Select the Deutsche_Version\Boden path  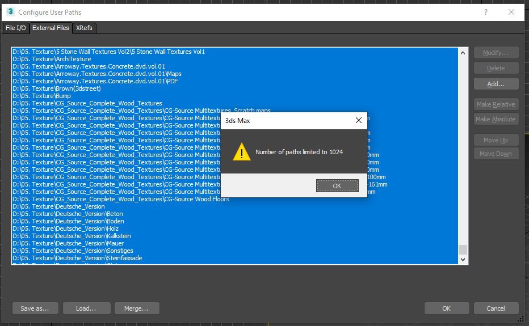pyautogui.click(x=234, y=222)
